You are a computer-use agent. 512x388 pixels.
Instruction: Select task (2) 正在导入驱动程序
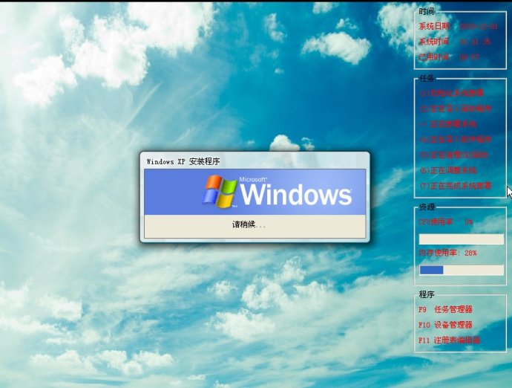(456, 109)
